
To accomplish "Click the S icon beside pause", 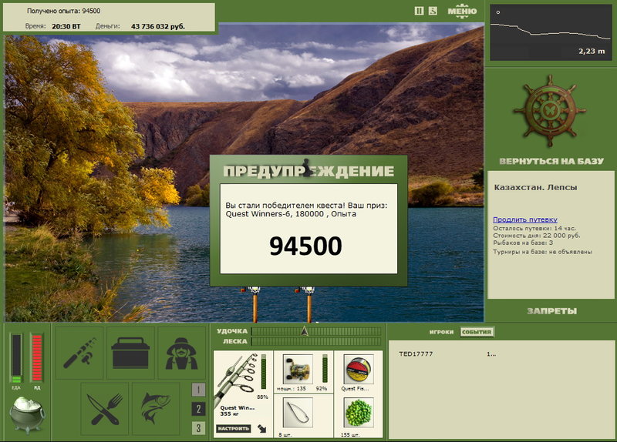I will pyautogui.click(x=433, y=11).
